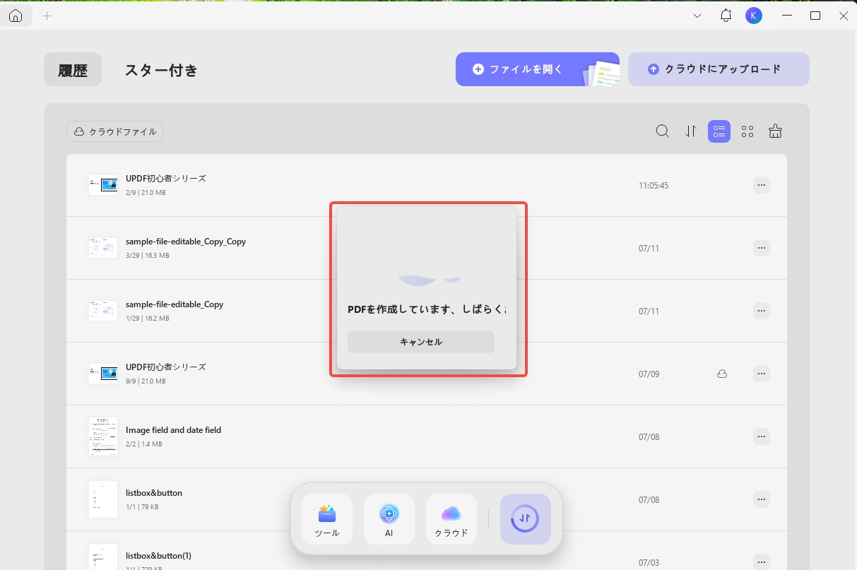The image size is (857, 570).
Task: Open more options for listbox&button(1)
Action: [761, 562]
